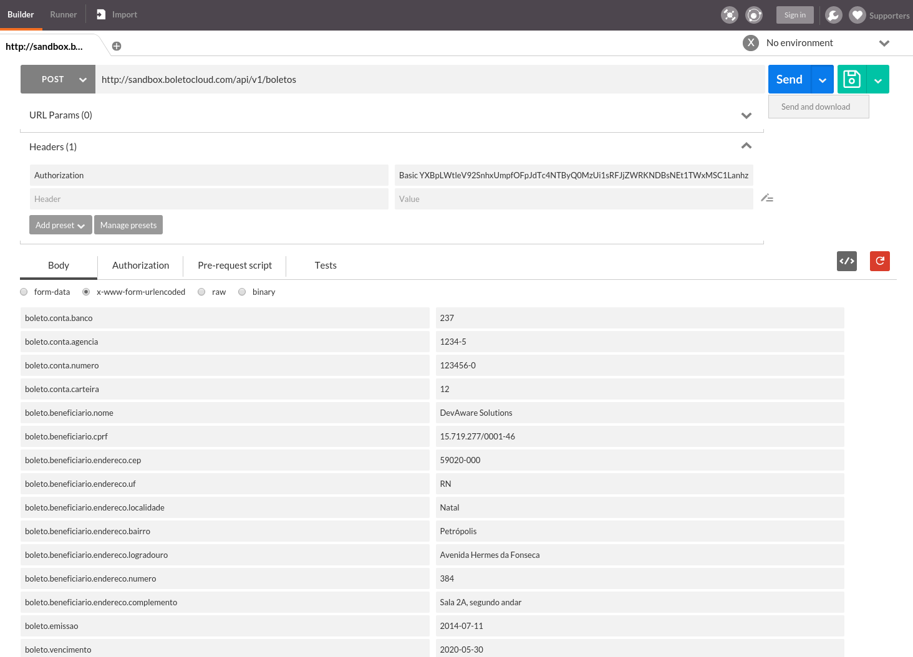Click the request URL input field

click(x=429, y=79)
